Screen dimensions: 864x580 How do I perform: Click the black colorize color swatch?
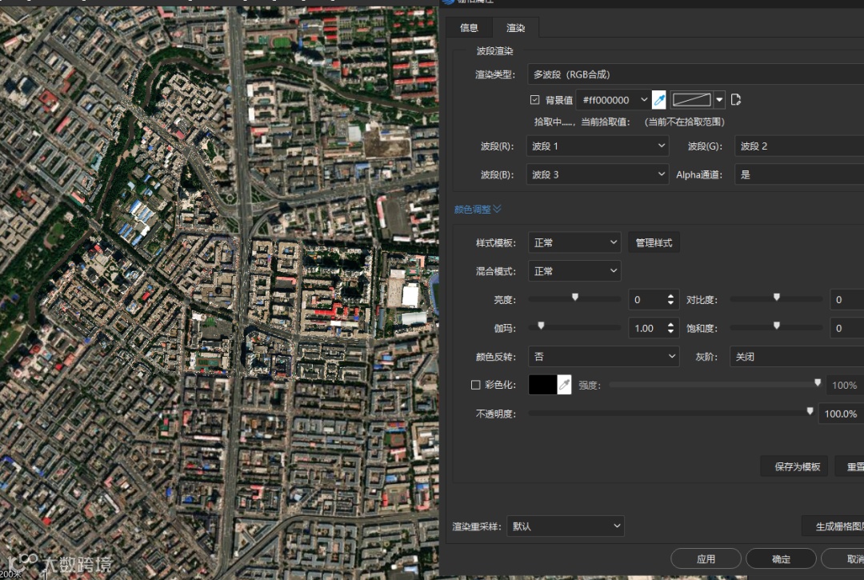(542, 385)
